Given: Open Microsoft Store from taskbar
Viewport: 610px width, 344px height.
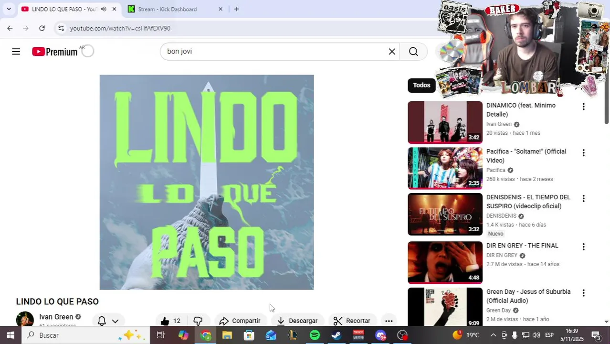Looking at the screenshot, I should 249,335.
